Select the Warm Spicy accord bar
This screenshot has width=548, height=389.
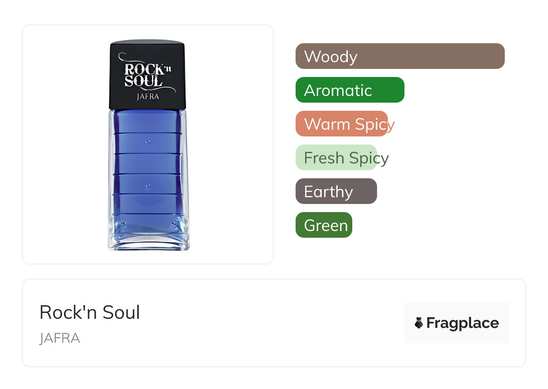click(341, 124)
